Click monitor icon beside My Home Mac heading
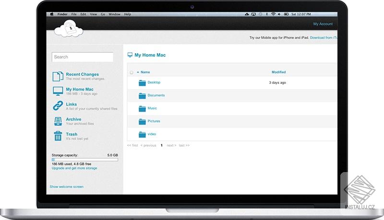The height and width of the screenshot is (220, 384). tap(130, 55)
